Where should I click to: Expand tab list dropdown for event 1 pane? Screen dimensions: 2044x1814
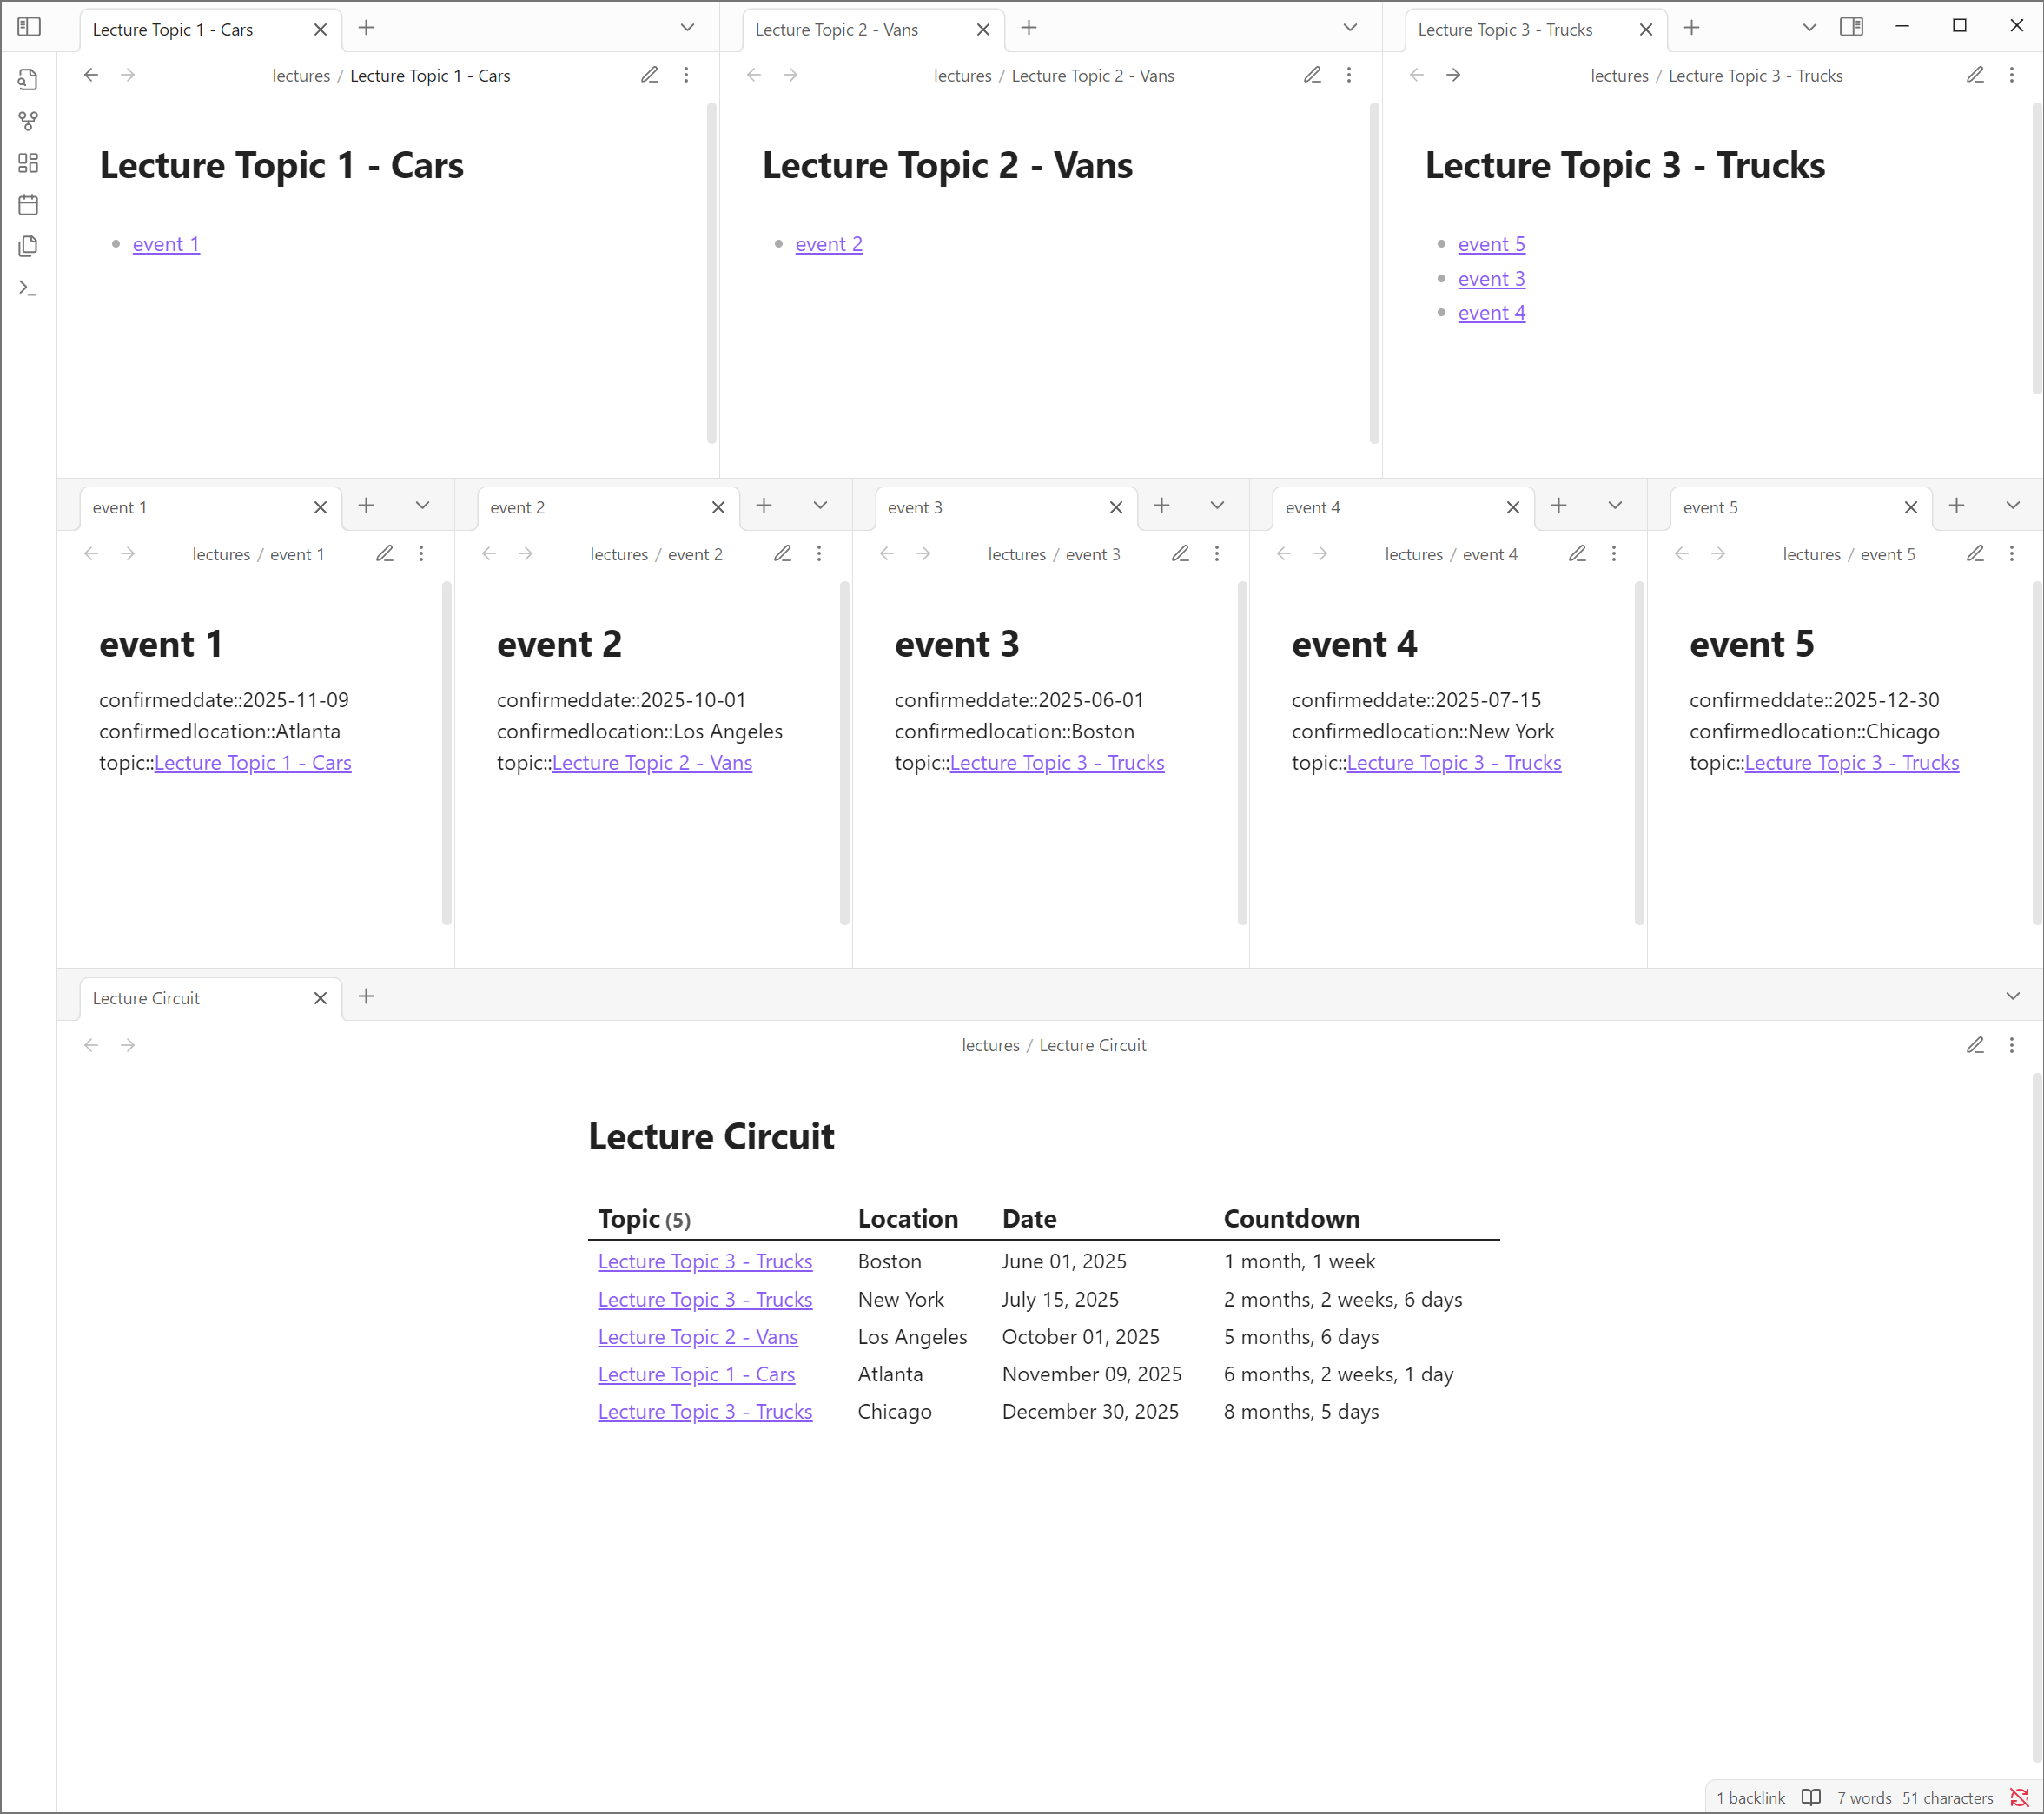(422, 506)
